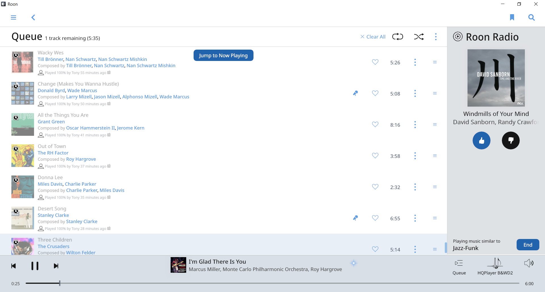Open queue options three-dot menu

pos(436,37)
